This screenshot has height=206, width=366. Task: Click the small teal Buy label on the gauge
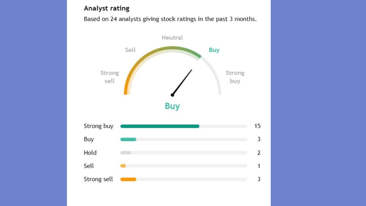coord(214,50)
